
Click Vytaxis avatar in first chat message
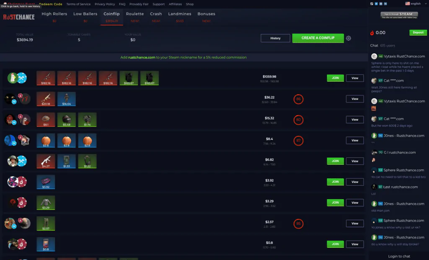(374, 56)
